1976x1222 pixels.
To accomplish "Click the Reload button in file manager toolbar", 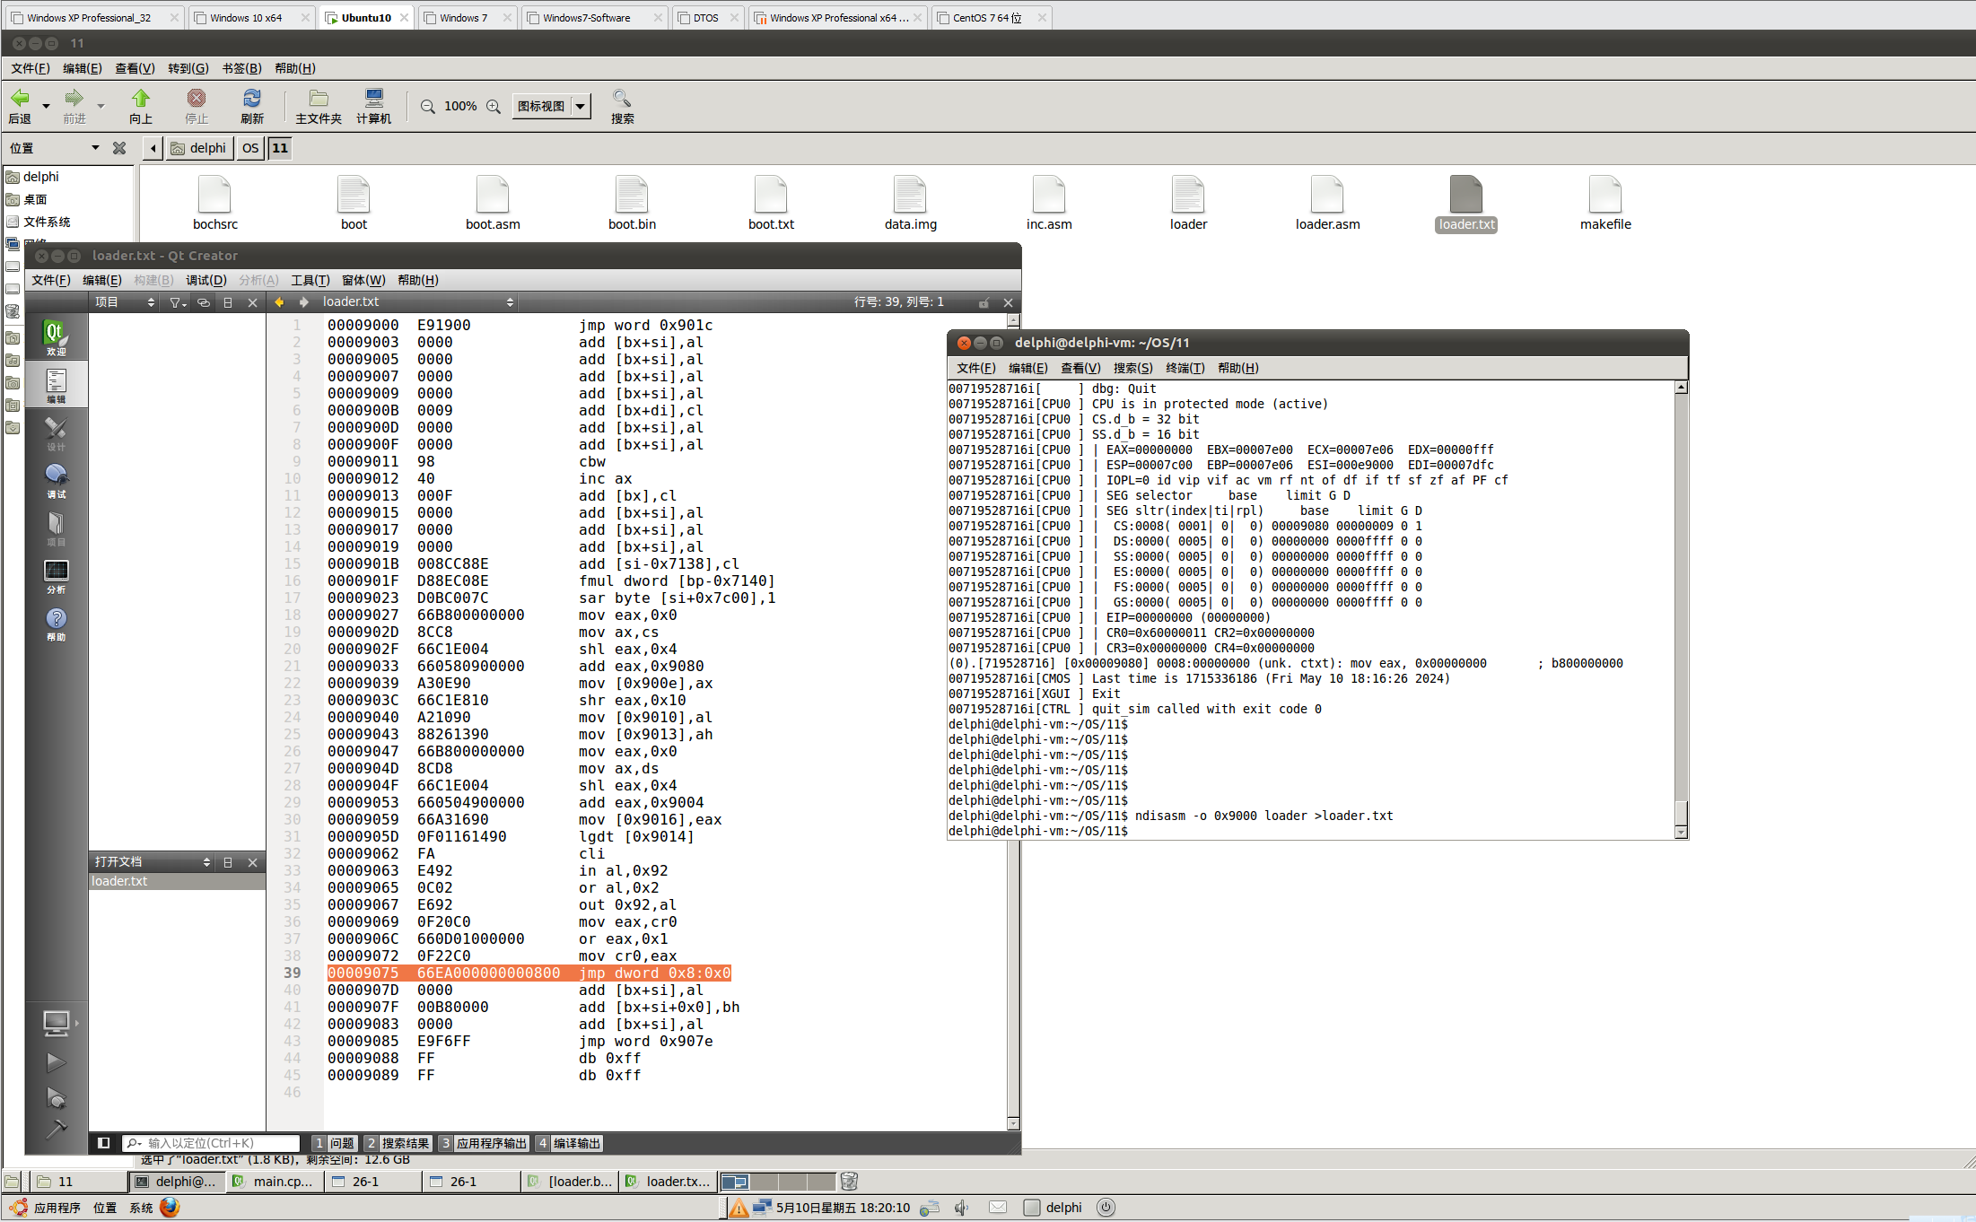I will tap(252, 105).
